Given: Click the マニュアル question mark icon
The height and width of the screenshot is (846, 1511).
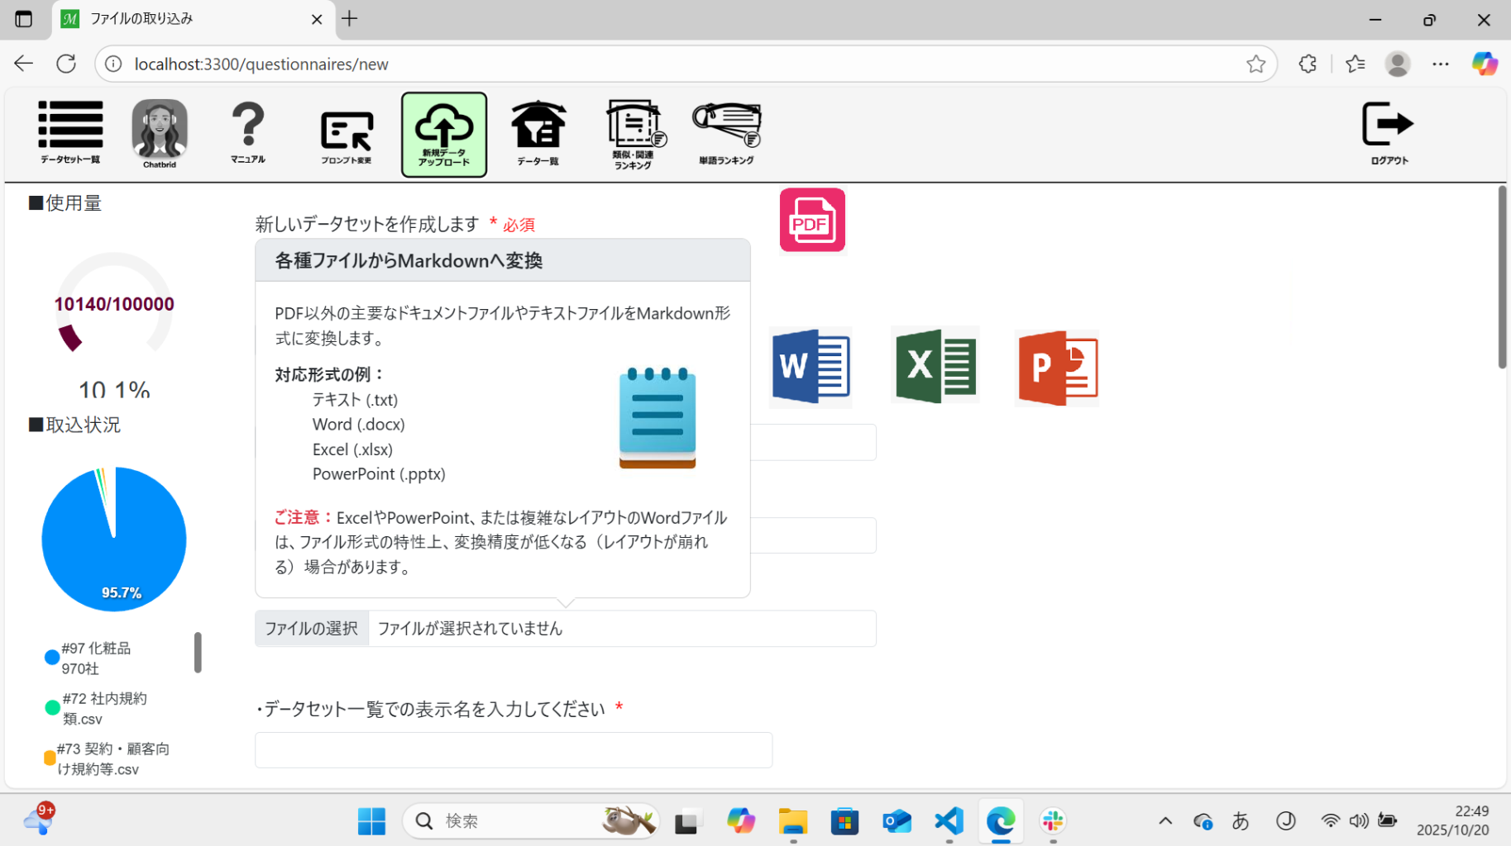Looking at the screenshot, I should [248, 132].
